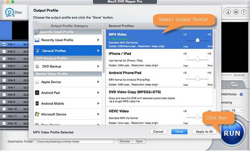Click the AMD/Nvidia info icon
This screenshot has height=151, width=250.
tap(241, 94)
